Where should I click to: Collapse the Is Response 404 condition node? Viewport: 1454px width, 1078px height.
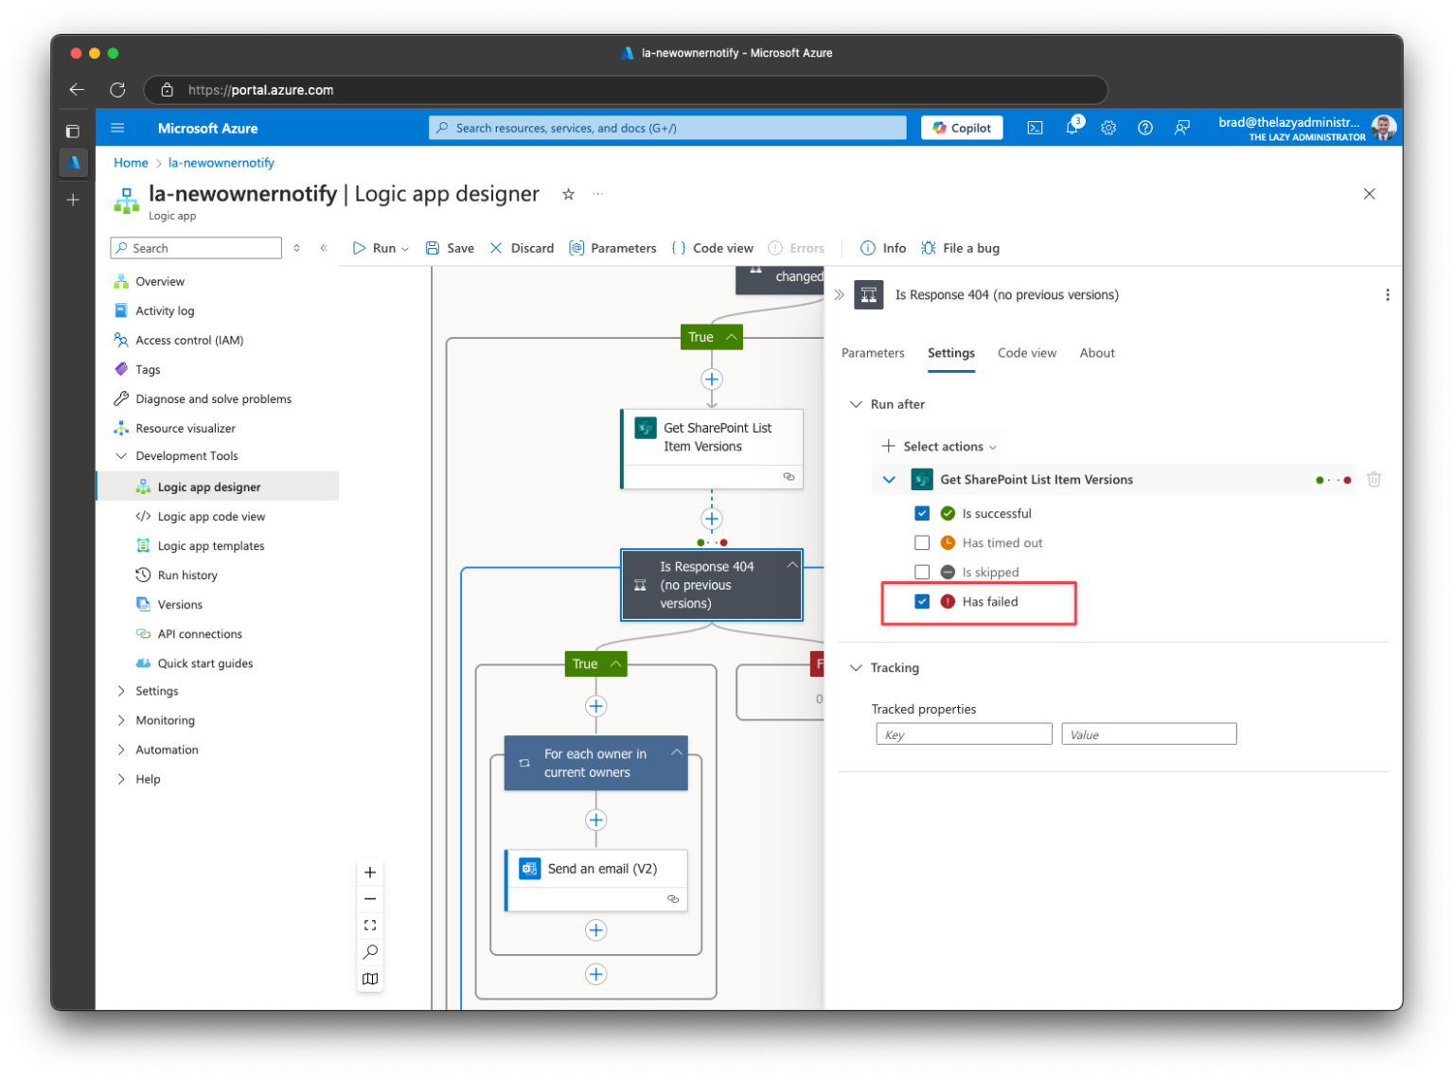click(x=791, y=565)
